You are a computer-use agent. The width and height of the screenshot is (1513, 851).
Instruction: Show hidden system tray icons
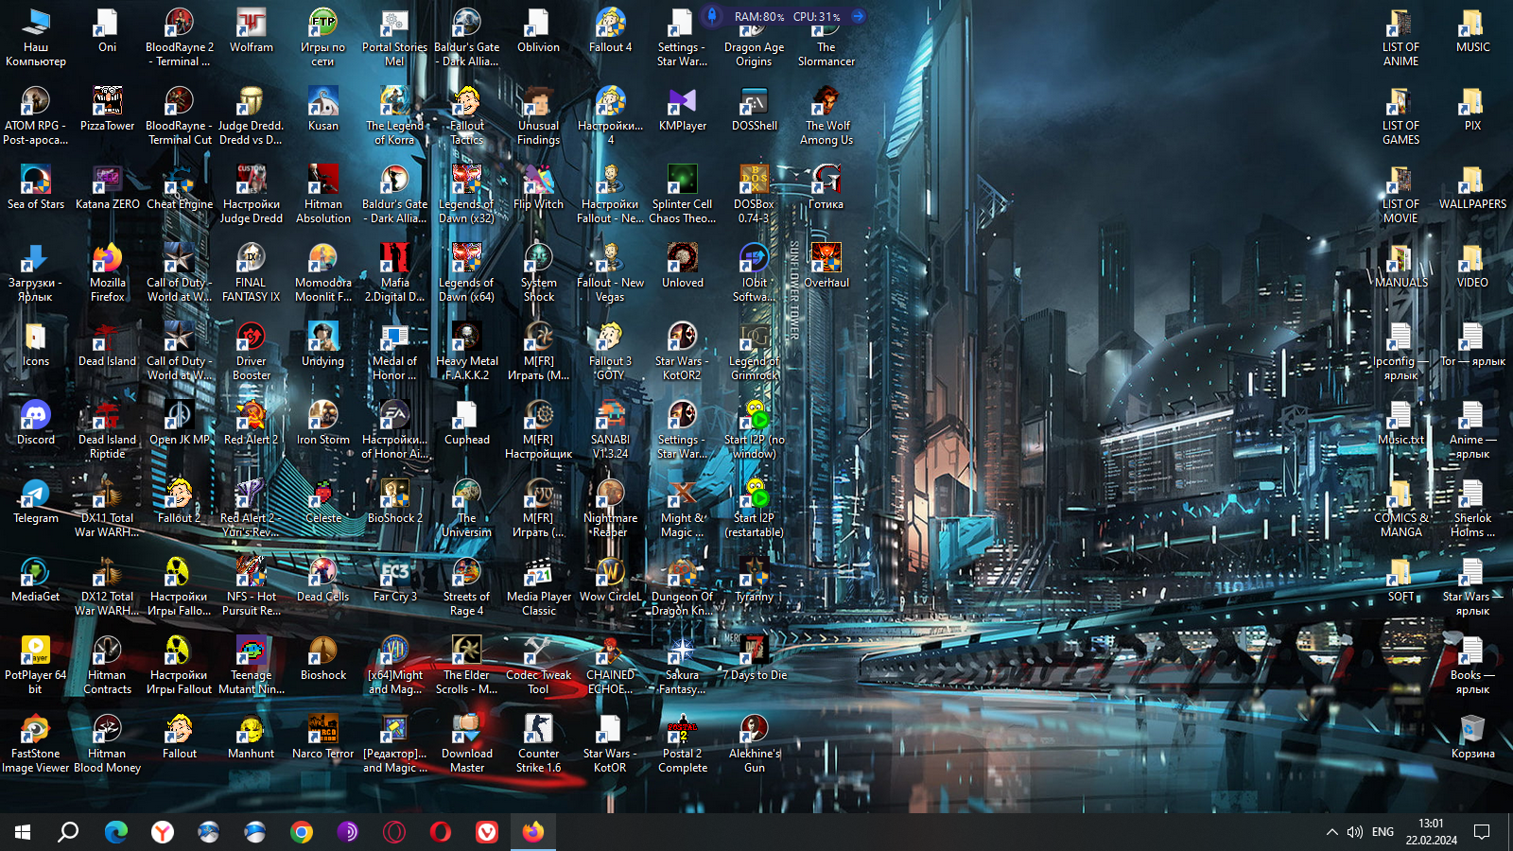[x=1331, y=832]
